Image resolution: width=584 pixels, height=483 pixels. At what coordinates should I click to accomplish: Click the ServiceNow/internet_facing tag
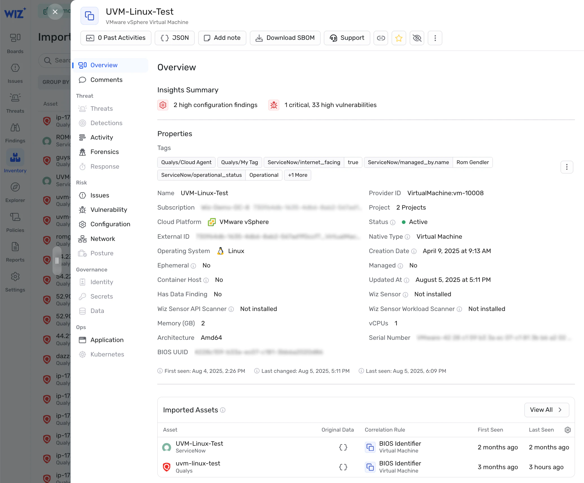click(x=304, y=162)
